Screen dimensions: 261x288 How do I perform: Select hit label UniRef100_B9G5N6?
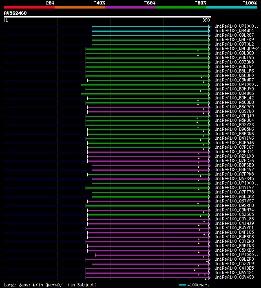pyautogui.click(x=234, y=129)
